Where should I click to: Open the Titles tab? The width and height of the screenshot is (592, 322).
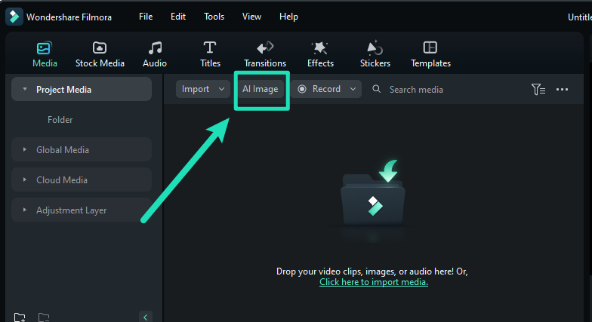[210, 54]
